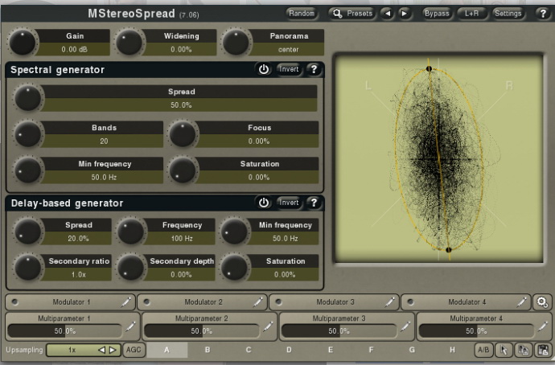Edit Modulator 1 with pencil icon
The image size is (555, 365).
point(125,302)
